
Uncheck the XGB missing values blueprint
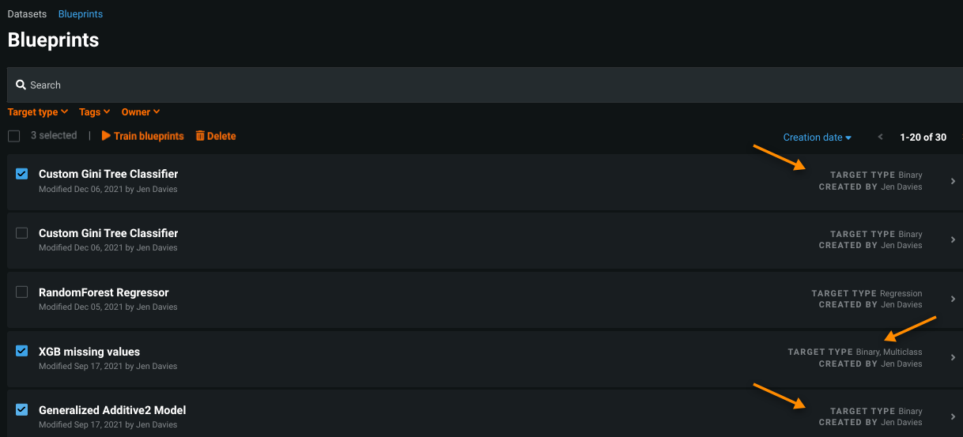pos(22,352)
